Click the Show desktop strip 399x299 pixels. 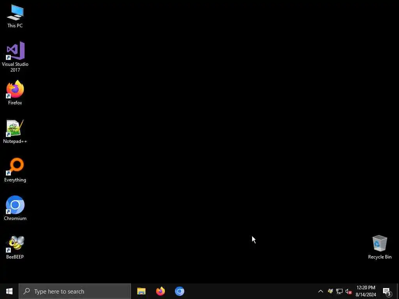(x=398, y=291)
